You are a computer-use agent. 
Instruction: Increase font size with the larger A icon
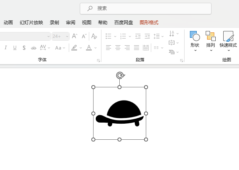click(x=75, y=36)
